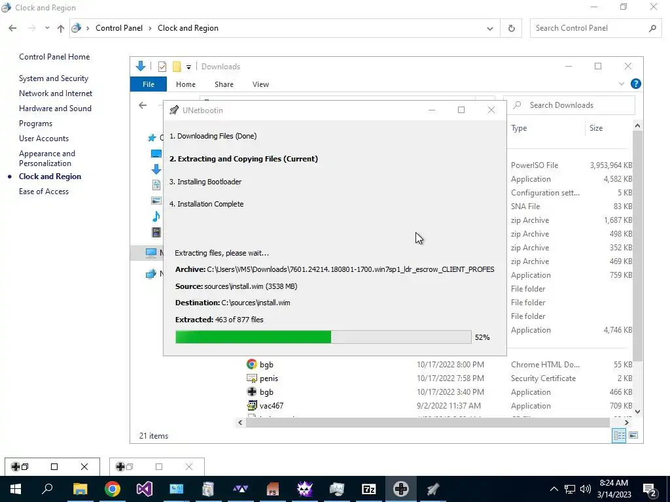
Task: Go back in Control Panel window
Action: (12, 28)
